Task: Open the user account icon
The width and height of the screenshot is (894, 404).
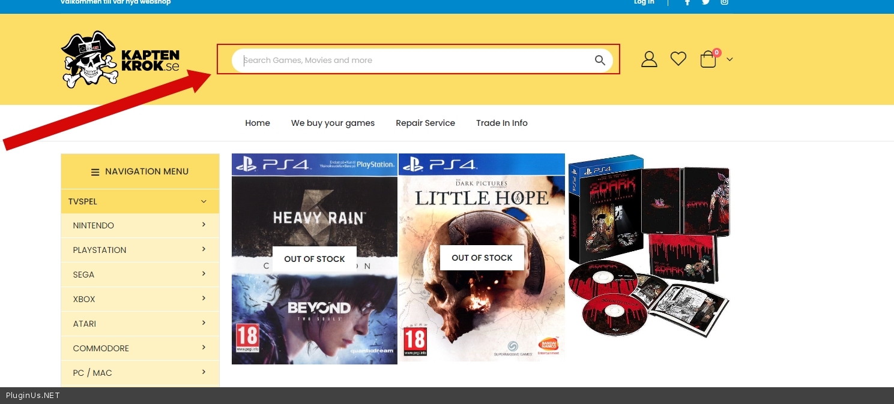Action: (x=649, y=59)
